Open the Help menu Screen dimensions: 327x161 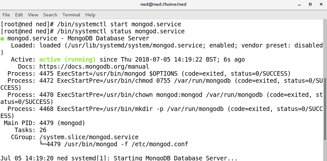click(90, 15)
